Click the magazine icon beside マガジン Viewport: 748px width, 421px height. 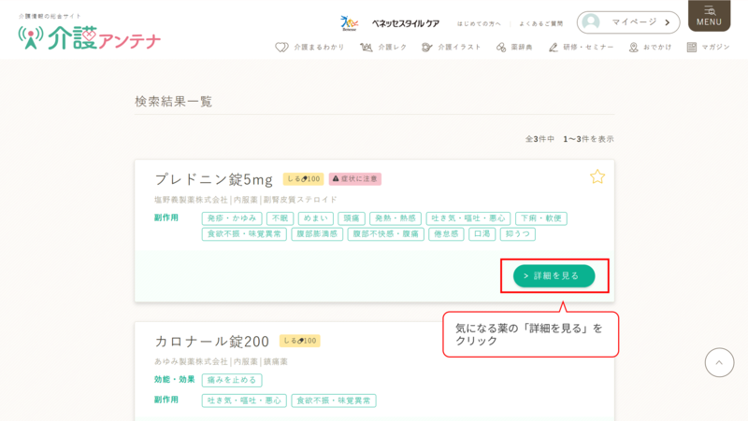(x=692, y=48)
